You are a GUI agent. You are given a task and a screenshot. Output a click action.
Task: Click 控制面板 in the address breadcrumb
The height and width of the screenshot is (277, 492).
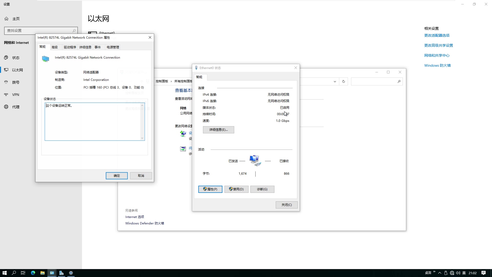[162, 81]
